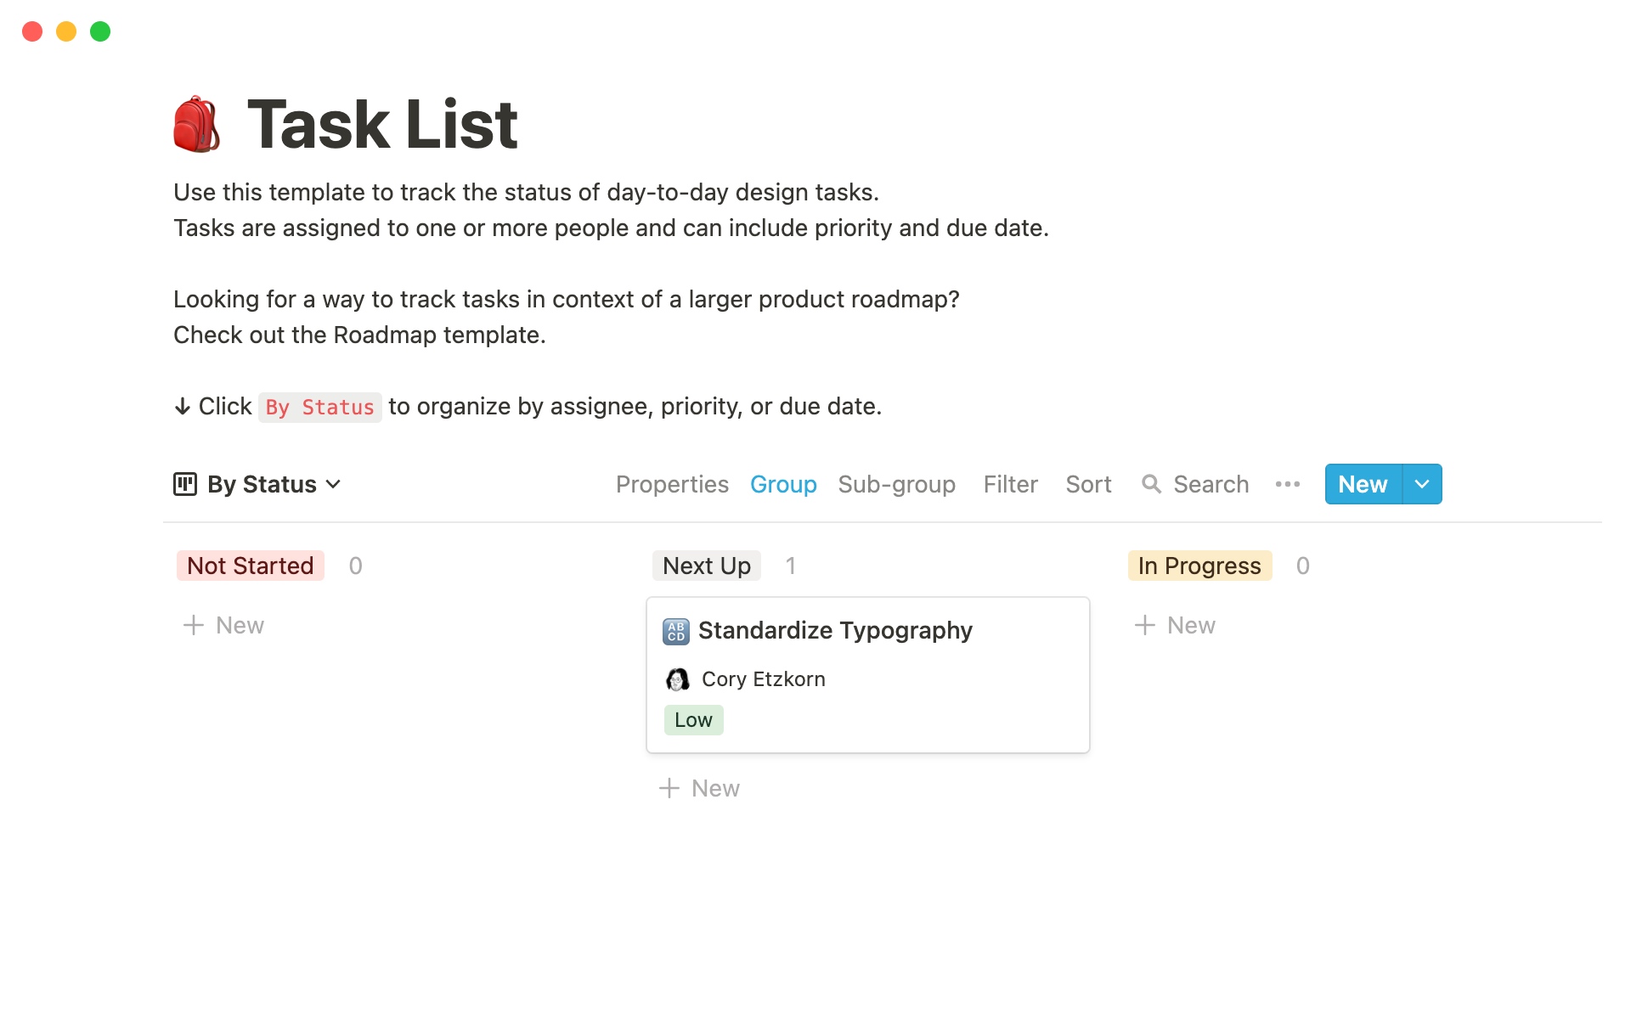The image size is (1631, 1019).
Task: Click Cory Etzkorn assignee avatar
Action: click(678, 678)
